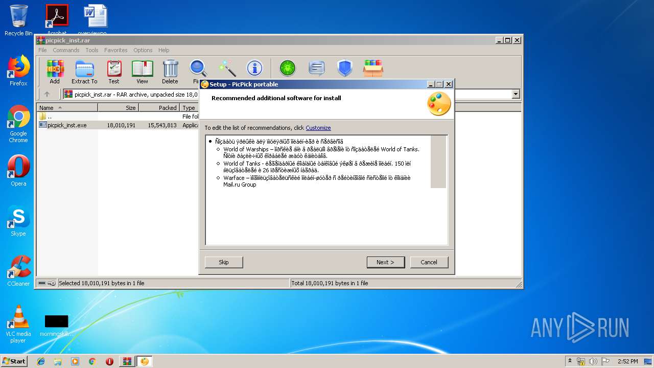Screen dimensions: 654x368
Task: Show hidden system tray icons
Action: point(570,361)
